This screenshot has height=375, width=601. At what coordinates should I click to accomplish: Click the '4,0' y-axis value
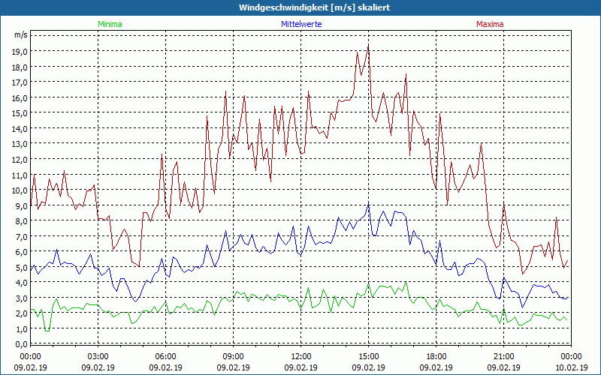(23, 283)
